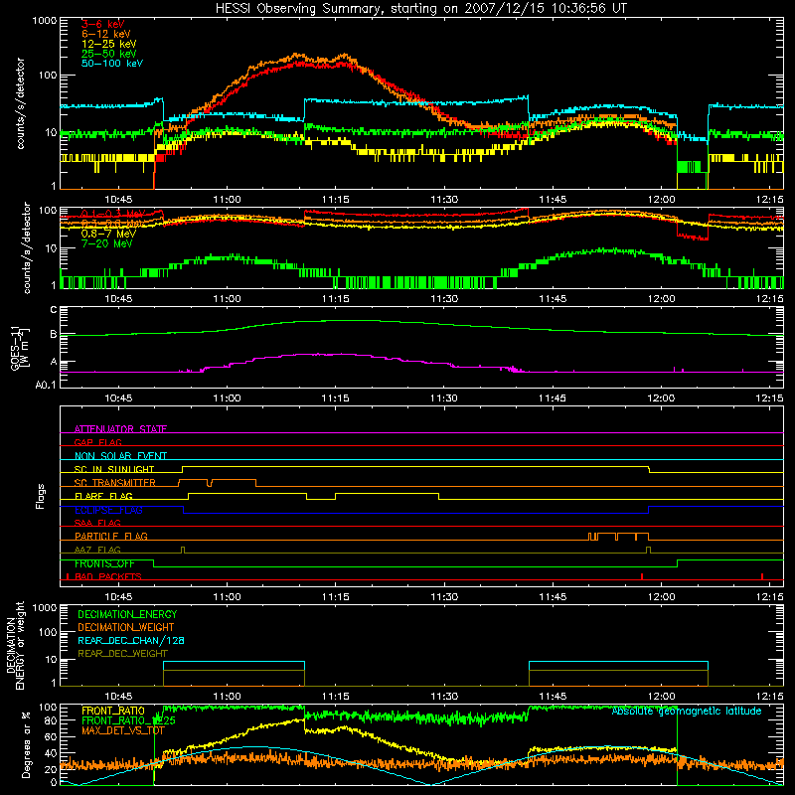This screenshot has height=795, width=795.
Task: Select the 11:00 tick under the Flags panel
Action: pyautogui.click(x=227, y=597)
